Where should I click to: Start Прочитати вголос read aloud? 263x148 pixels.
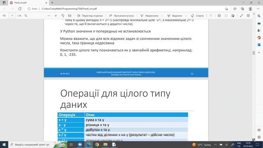(122, 16)
